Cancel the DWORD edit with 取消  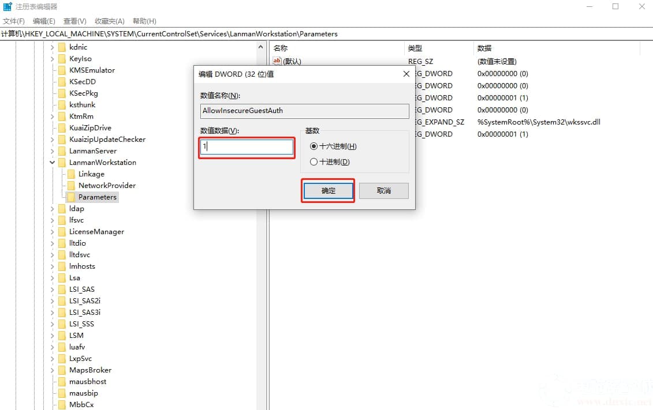pos(383,190)
